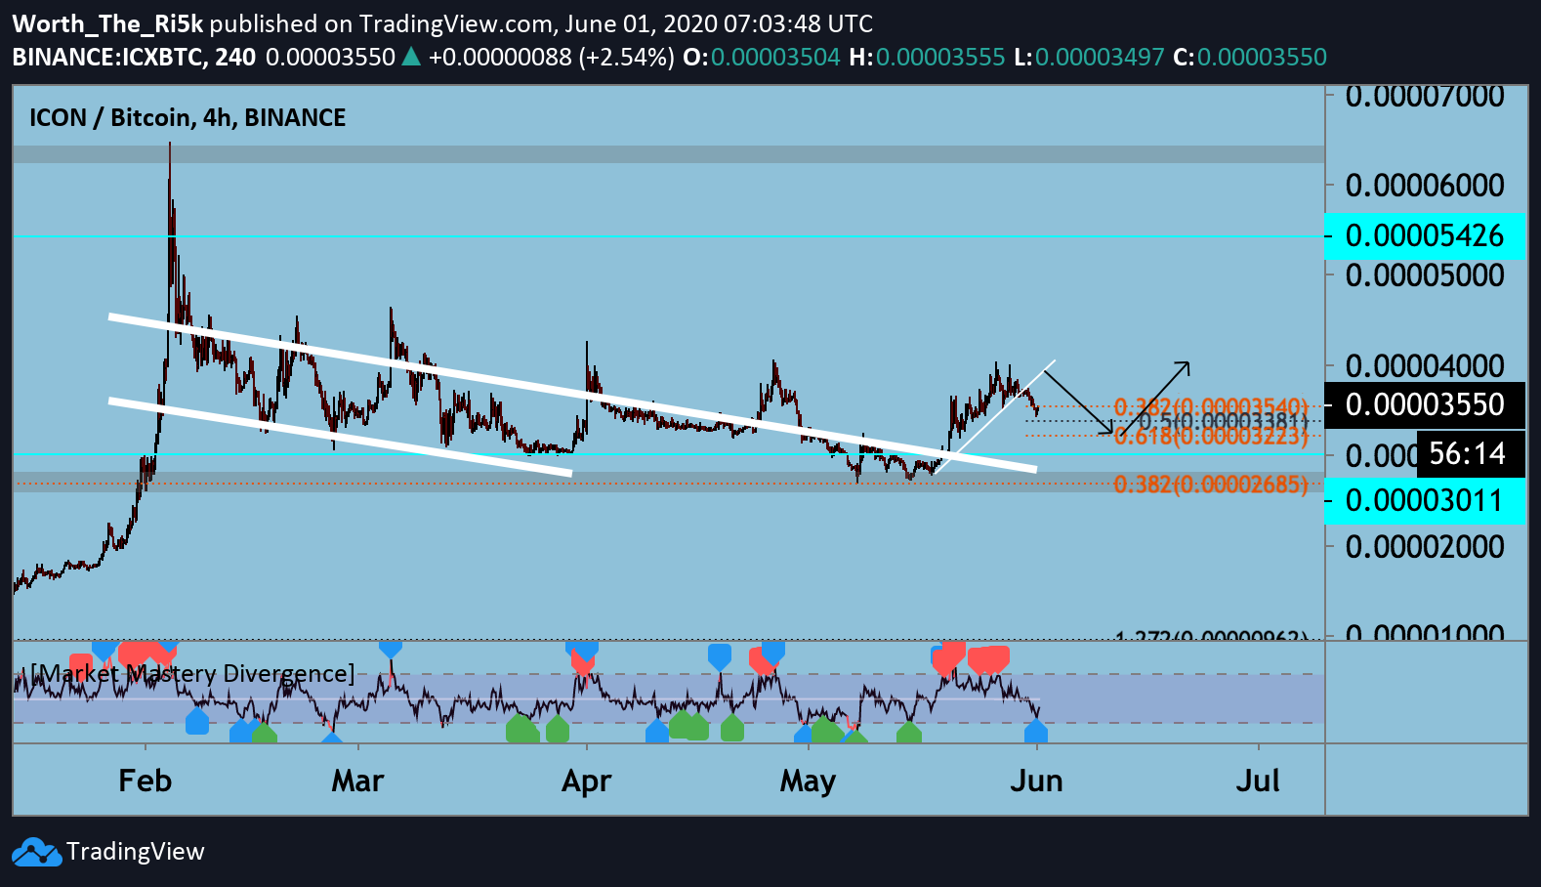The image size is (1541, 887).
Task: Click the ICON / Bitcoin, 4h, BINANCE chart title
Action: (187, 117)
